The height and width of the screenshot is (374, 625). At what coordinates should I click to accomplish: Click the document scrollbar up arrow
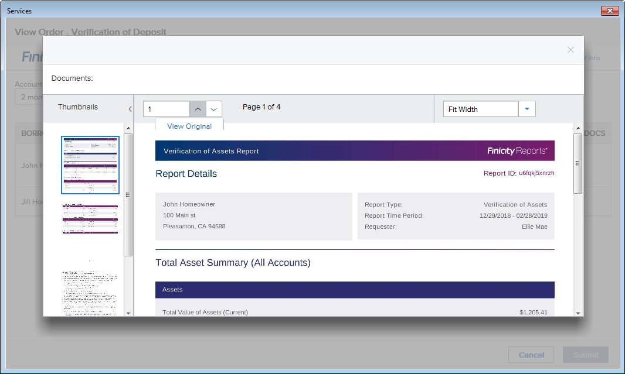click(578, 128)
